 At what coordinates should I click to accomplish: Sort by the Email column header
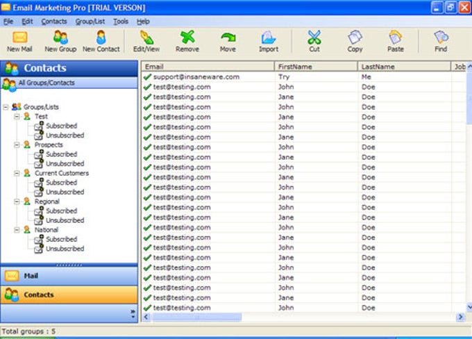[x=208, y=67]
